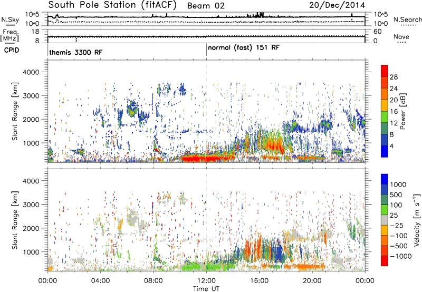Click the '-100' tick on the Velocity colorbar
Screen dimensions: 422x292
click(x=399, y=236)
